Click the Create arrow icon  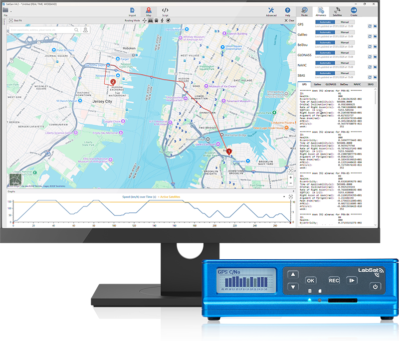(354, 11)
